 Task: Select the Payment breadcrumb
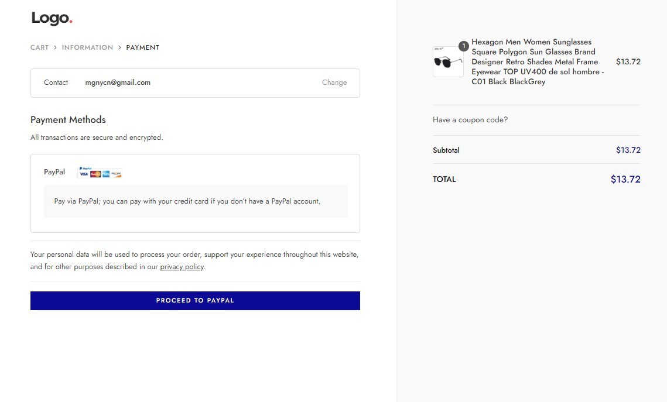(142, 47)
